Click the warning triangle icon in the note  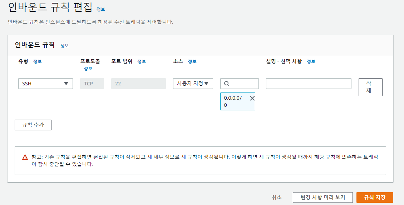(x=25, y=157)
